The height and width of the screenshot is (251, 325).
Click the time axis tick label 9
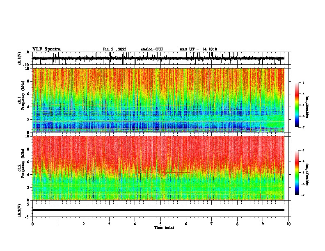263,224
